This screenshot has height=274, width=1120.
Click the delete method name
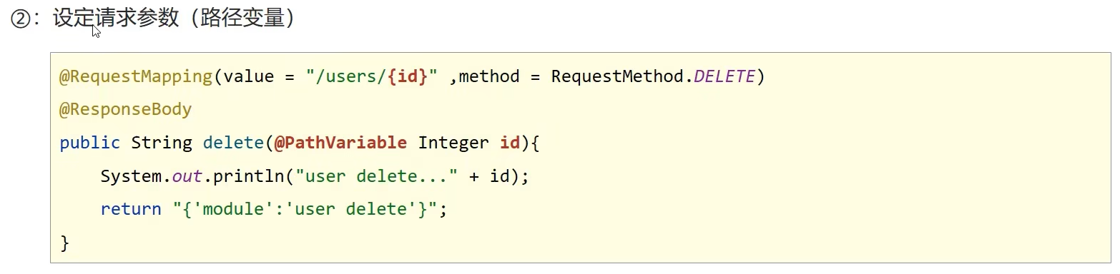point(233,143)
